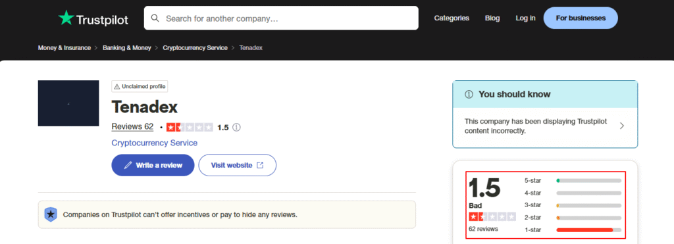674x244 pixels.
Task: Click the search magnifier icon
Action: tap(155, 18)
